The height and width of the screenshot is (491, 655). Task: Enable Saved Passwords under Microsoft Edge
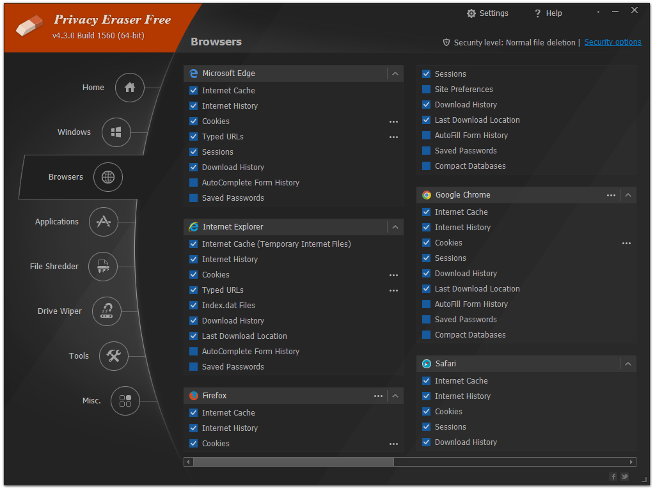point(194,198)
